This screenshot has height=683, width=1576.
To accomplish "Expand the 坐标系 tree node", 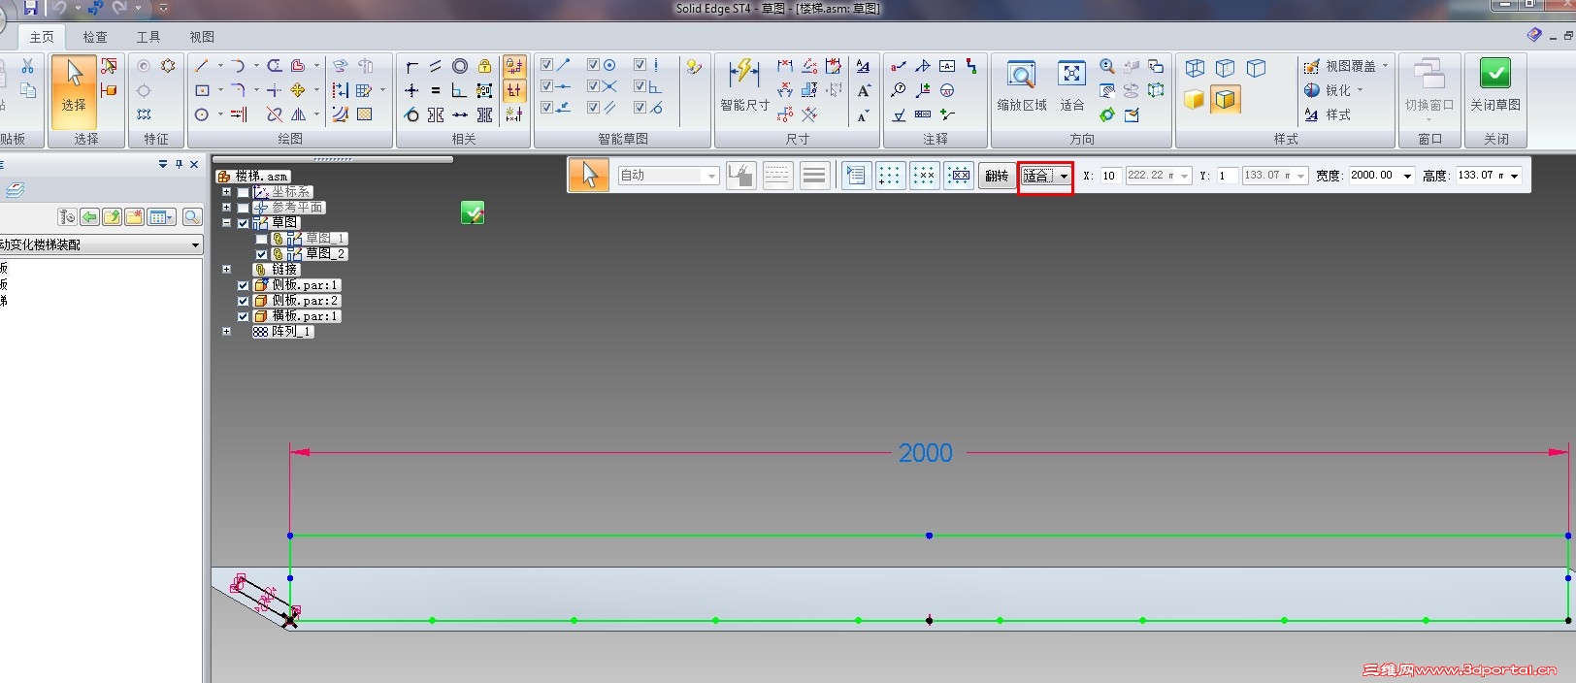I will (x=226, y=192).
